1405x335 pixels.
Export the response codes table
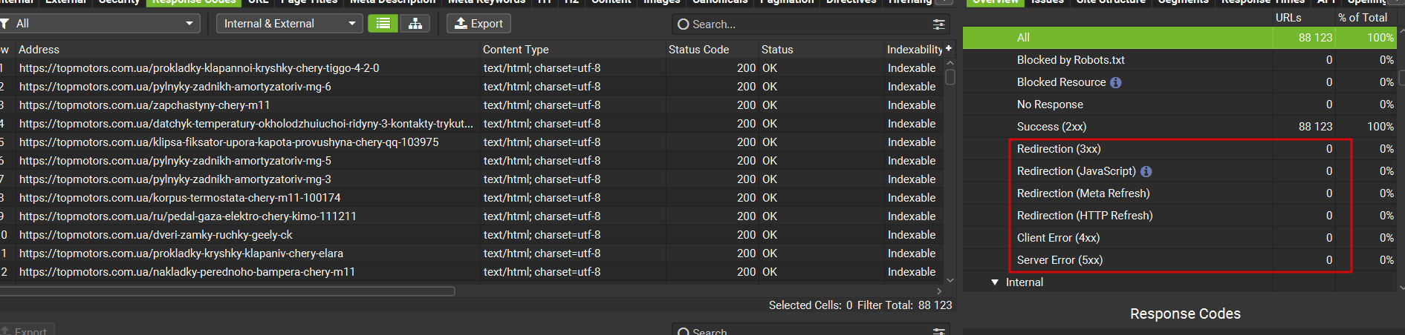coord(478,24)
